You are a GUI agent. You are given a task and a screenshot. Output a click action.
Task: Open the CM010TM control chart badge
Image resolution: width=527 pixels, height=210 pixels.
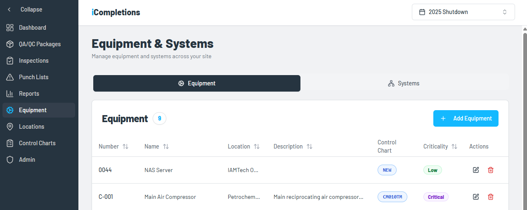pos(392,197)
